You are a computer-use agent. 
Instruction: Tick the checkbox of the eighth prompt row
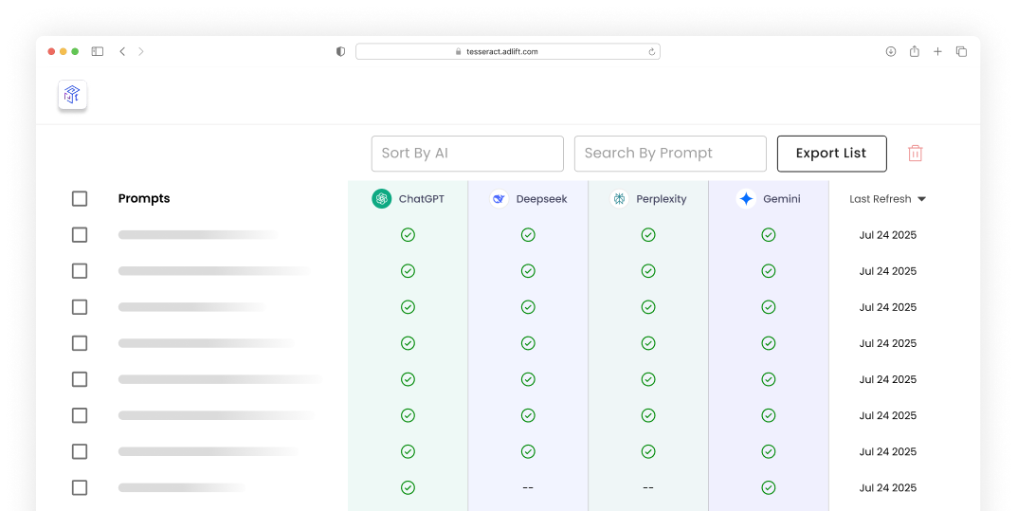(x=79, y=487)
